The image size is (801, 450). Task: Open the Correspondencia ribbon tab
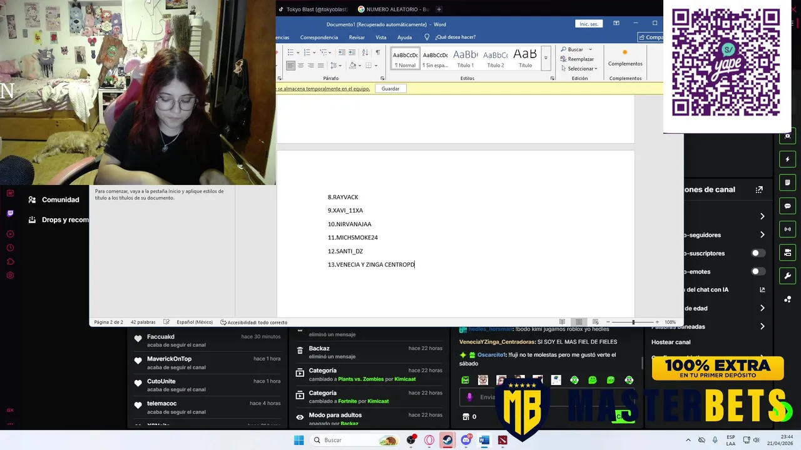[x=319, y=37]
